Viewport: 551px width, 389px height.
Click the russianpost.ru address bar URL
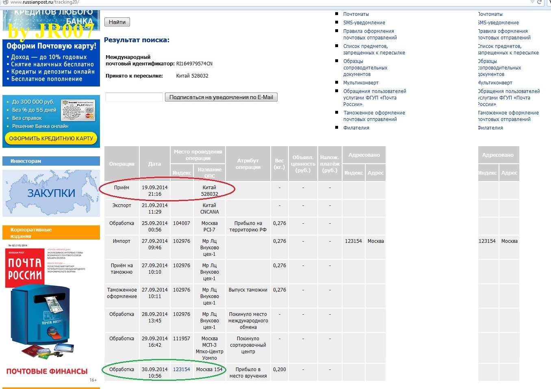click(45, 2)
